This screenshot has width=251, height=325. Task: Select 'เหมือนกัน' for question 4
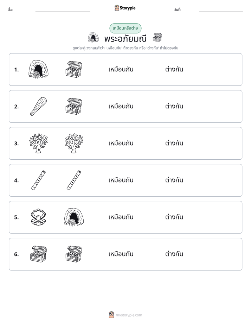(x=121, y=180)
